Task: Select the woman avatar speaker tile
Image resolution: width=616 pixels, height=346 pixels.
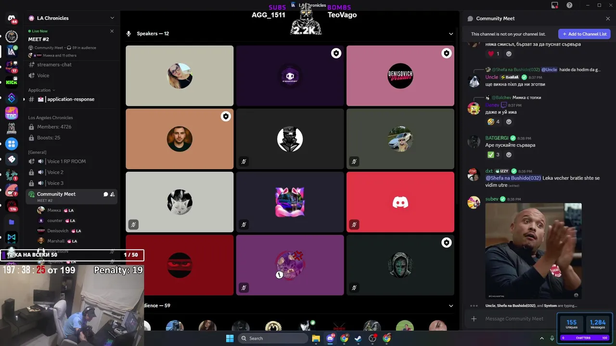Action: (x=180, y=76)
